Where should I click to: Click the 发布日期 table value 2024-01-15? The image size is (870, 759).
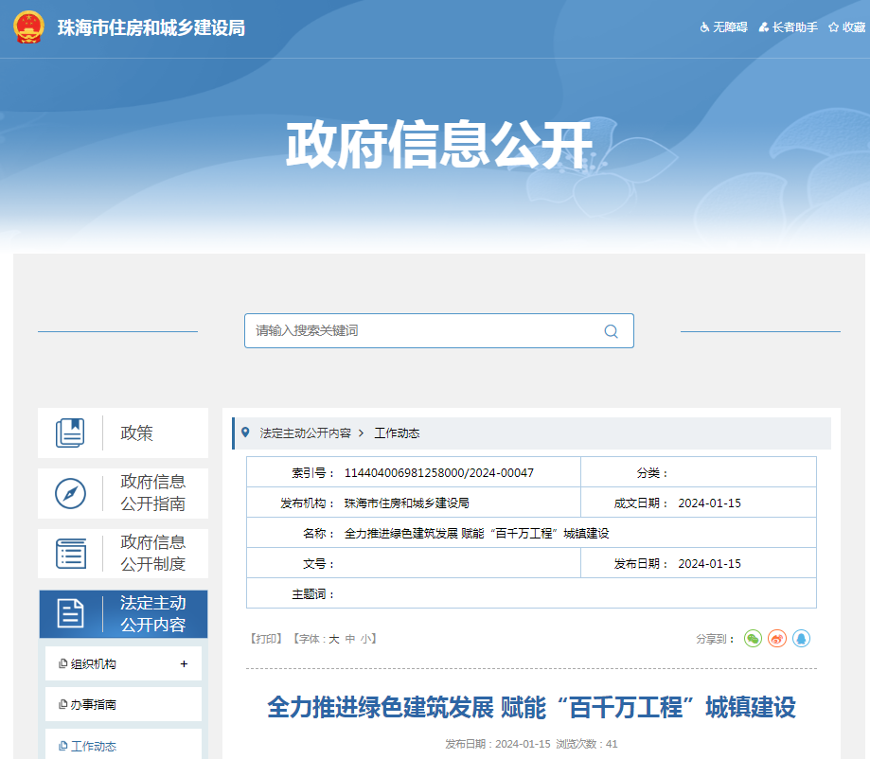[710, 563]
